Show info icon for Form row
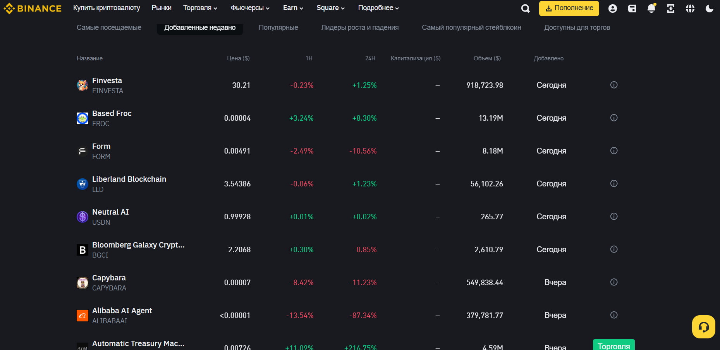The image size is (720, 350). coord(614,151)
